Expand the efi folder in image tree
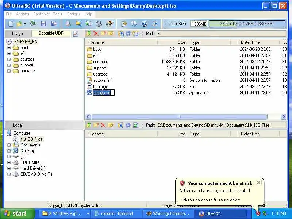The image size is (292, 219). pyautogui.click(x=9, y=53)
